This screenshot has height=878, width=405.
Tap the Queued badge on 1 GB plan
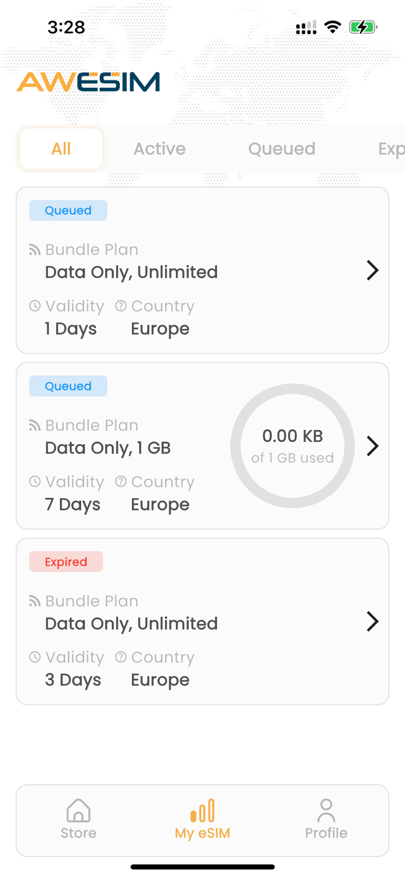[x=68, y=386]
